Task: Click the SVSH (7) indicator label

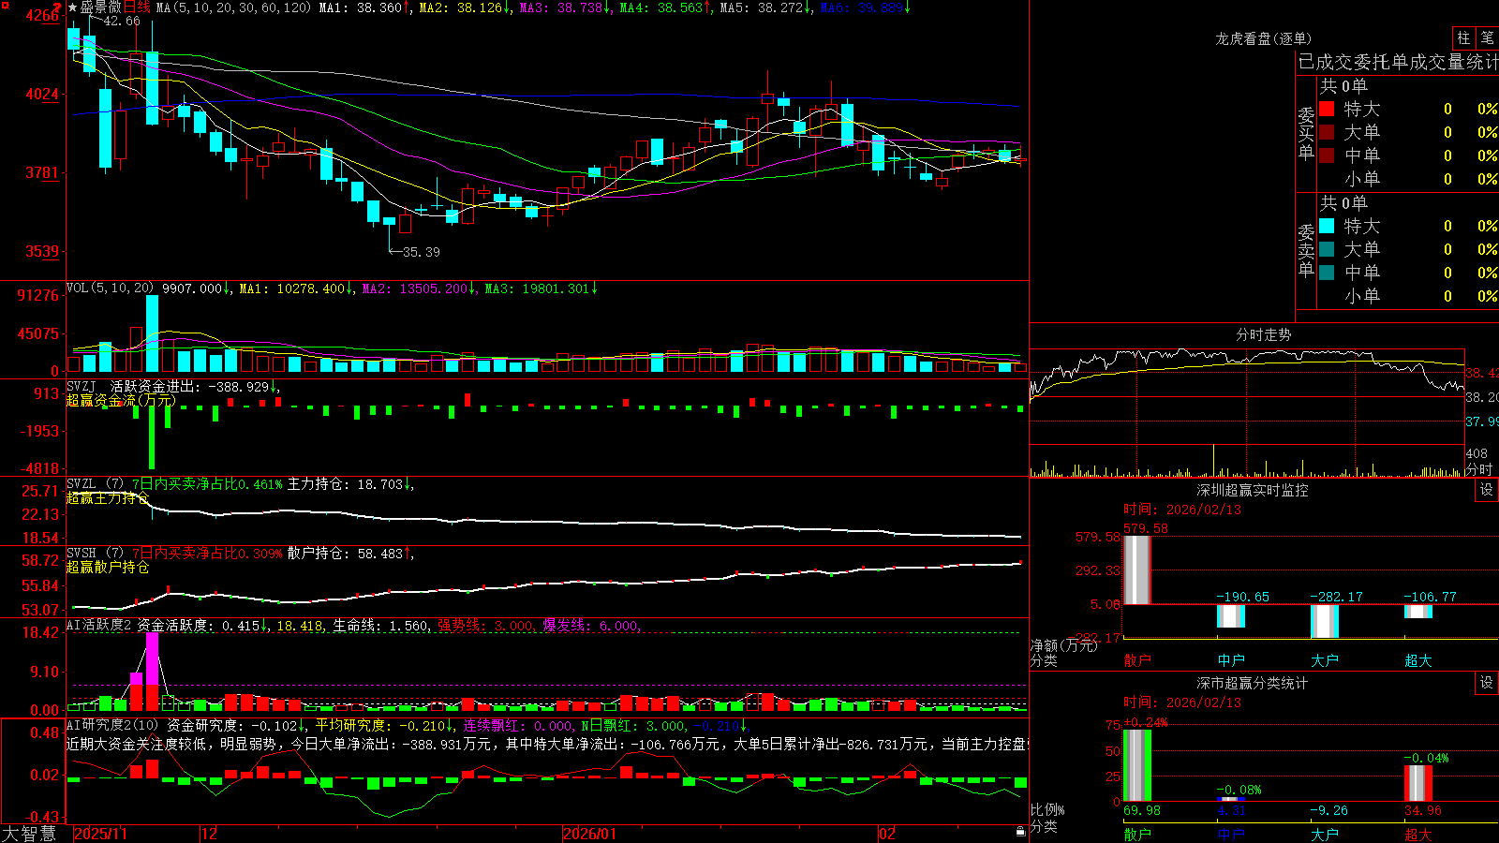Action: 95,554
